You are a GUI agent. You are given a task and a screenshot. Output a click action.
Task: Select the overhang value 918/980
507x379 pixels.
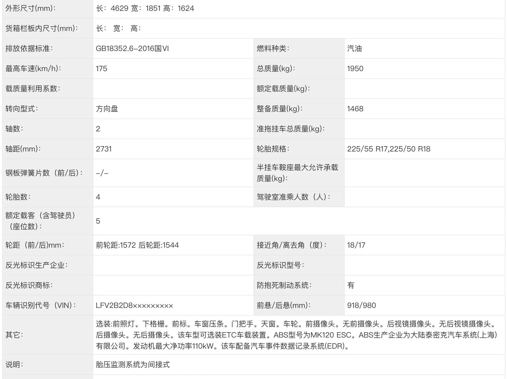click(x=361, y=306)
